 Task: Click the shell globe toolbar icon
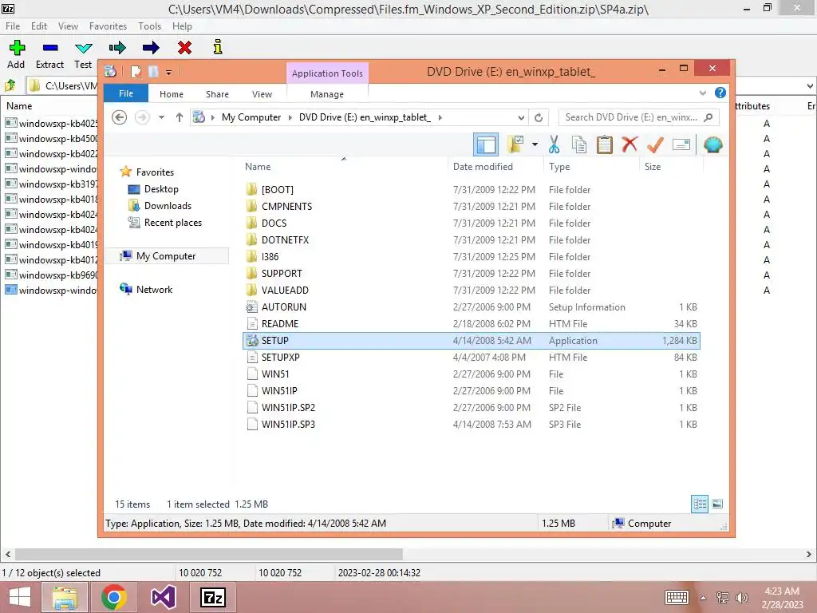coord(712,144)
